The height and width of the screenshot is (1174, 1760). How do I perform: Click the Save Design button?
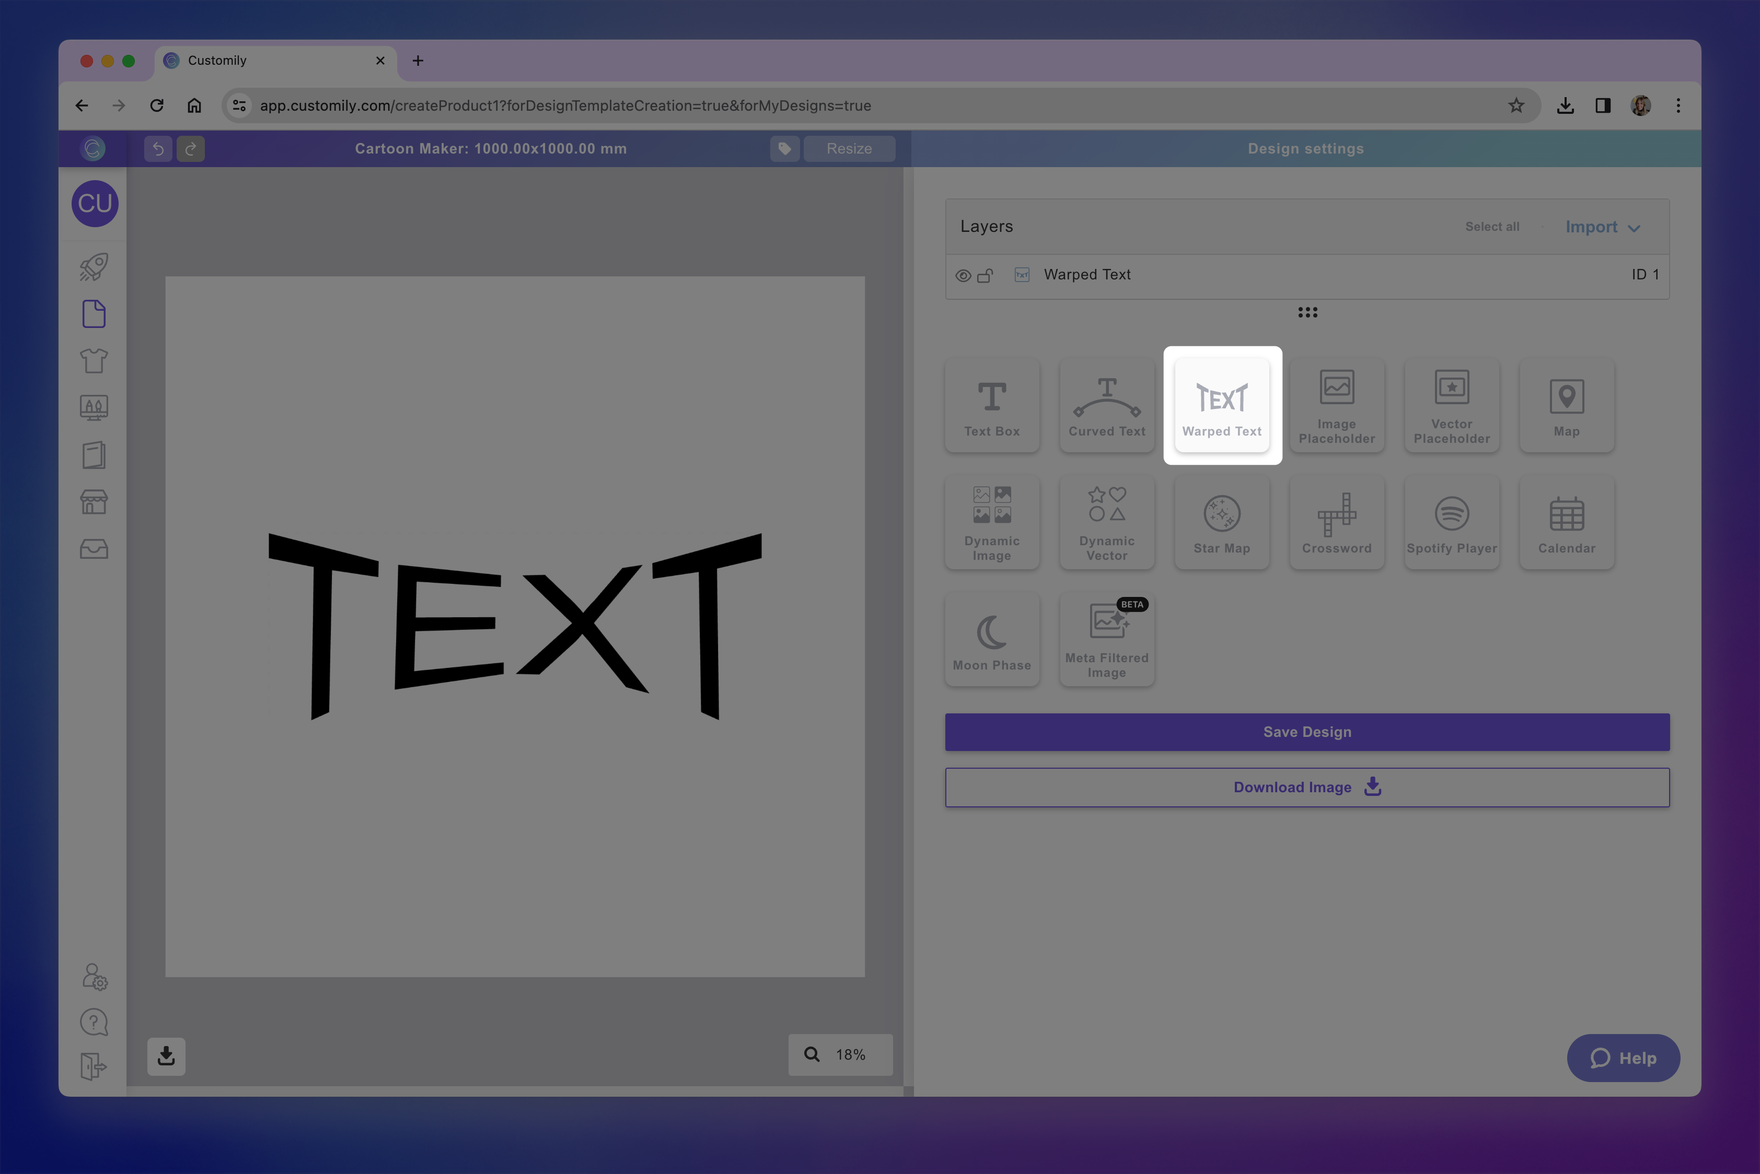(1307, 732)
